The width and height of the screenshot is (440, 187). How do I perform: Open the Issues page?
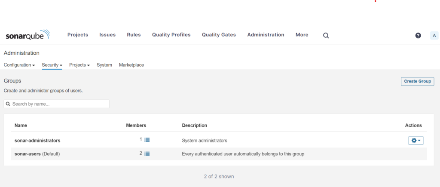coord(107,35)
